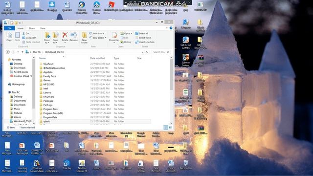Click History in the Open group
313x176 pixels.
pyautogui.click(x=126, y=42)
